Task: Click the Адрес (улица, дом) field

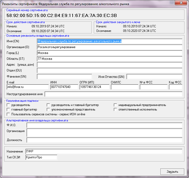Action: point(109,65)
